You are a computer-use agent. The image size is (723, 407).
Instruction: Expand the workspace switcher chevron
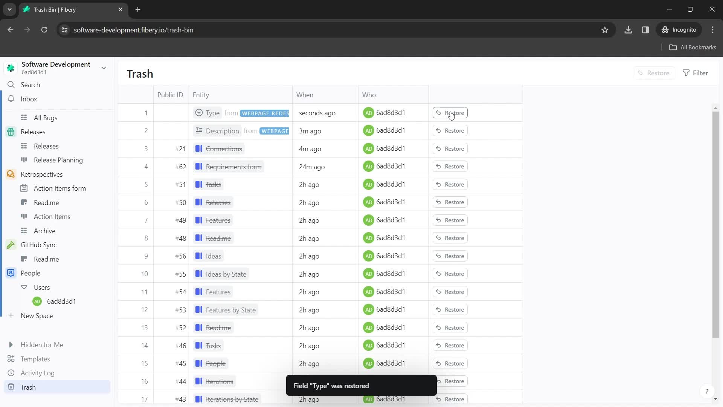tap(104, 68)
